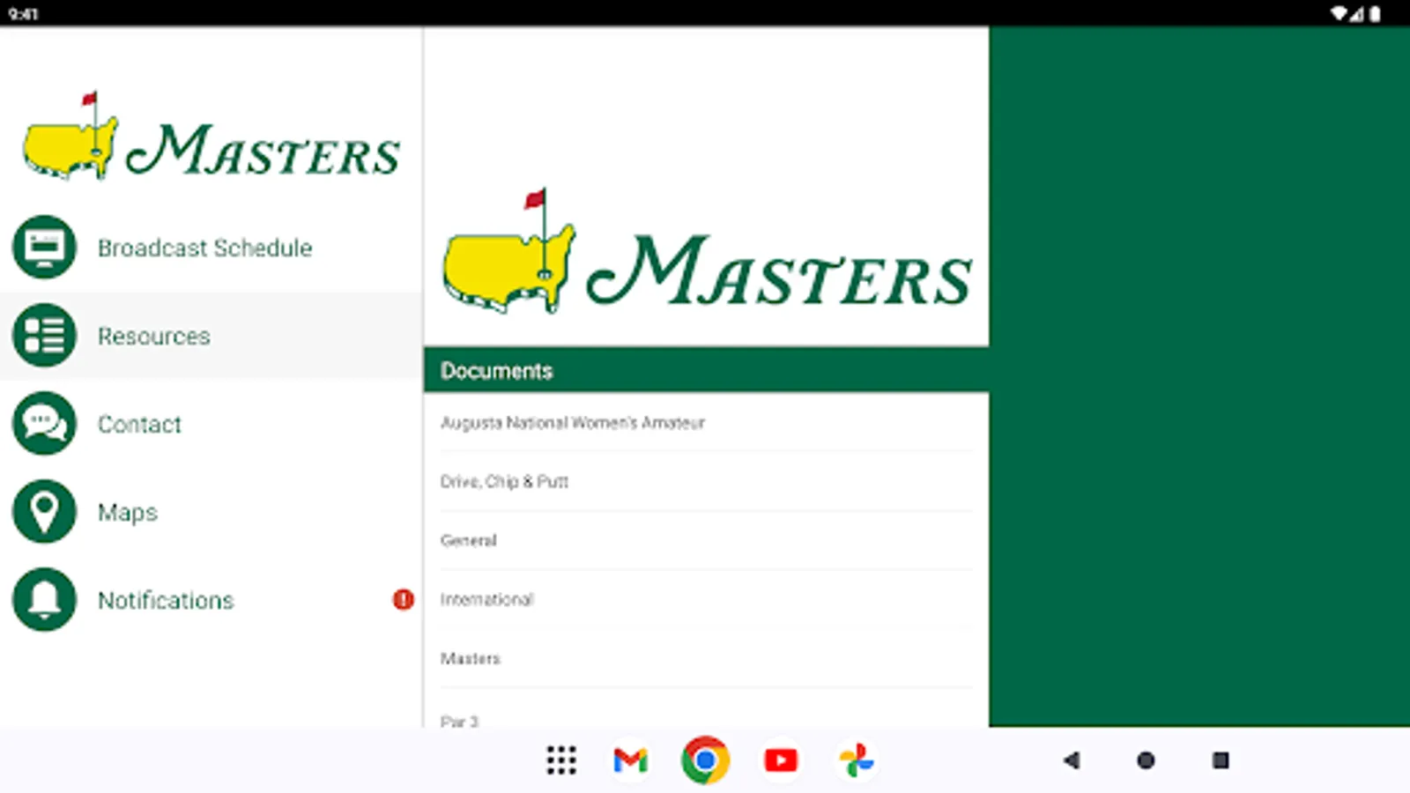Tap the red notification badge
Screen dimensions: 1410x793
(403, 600)
